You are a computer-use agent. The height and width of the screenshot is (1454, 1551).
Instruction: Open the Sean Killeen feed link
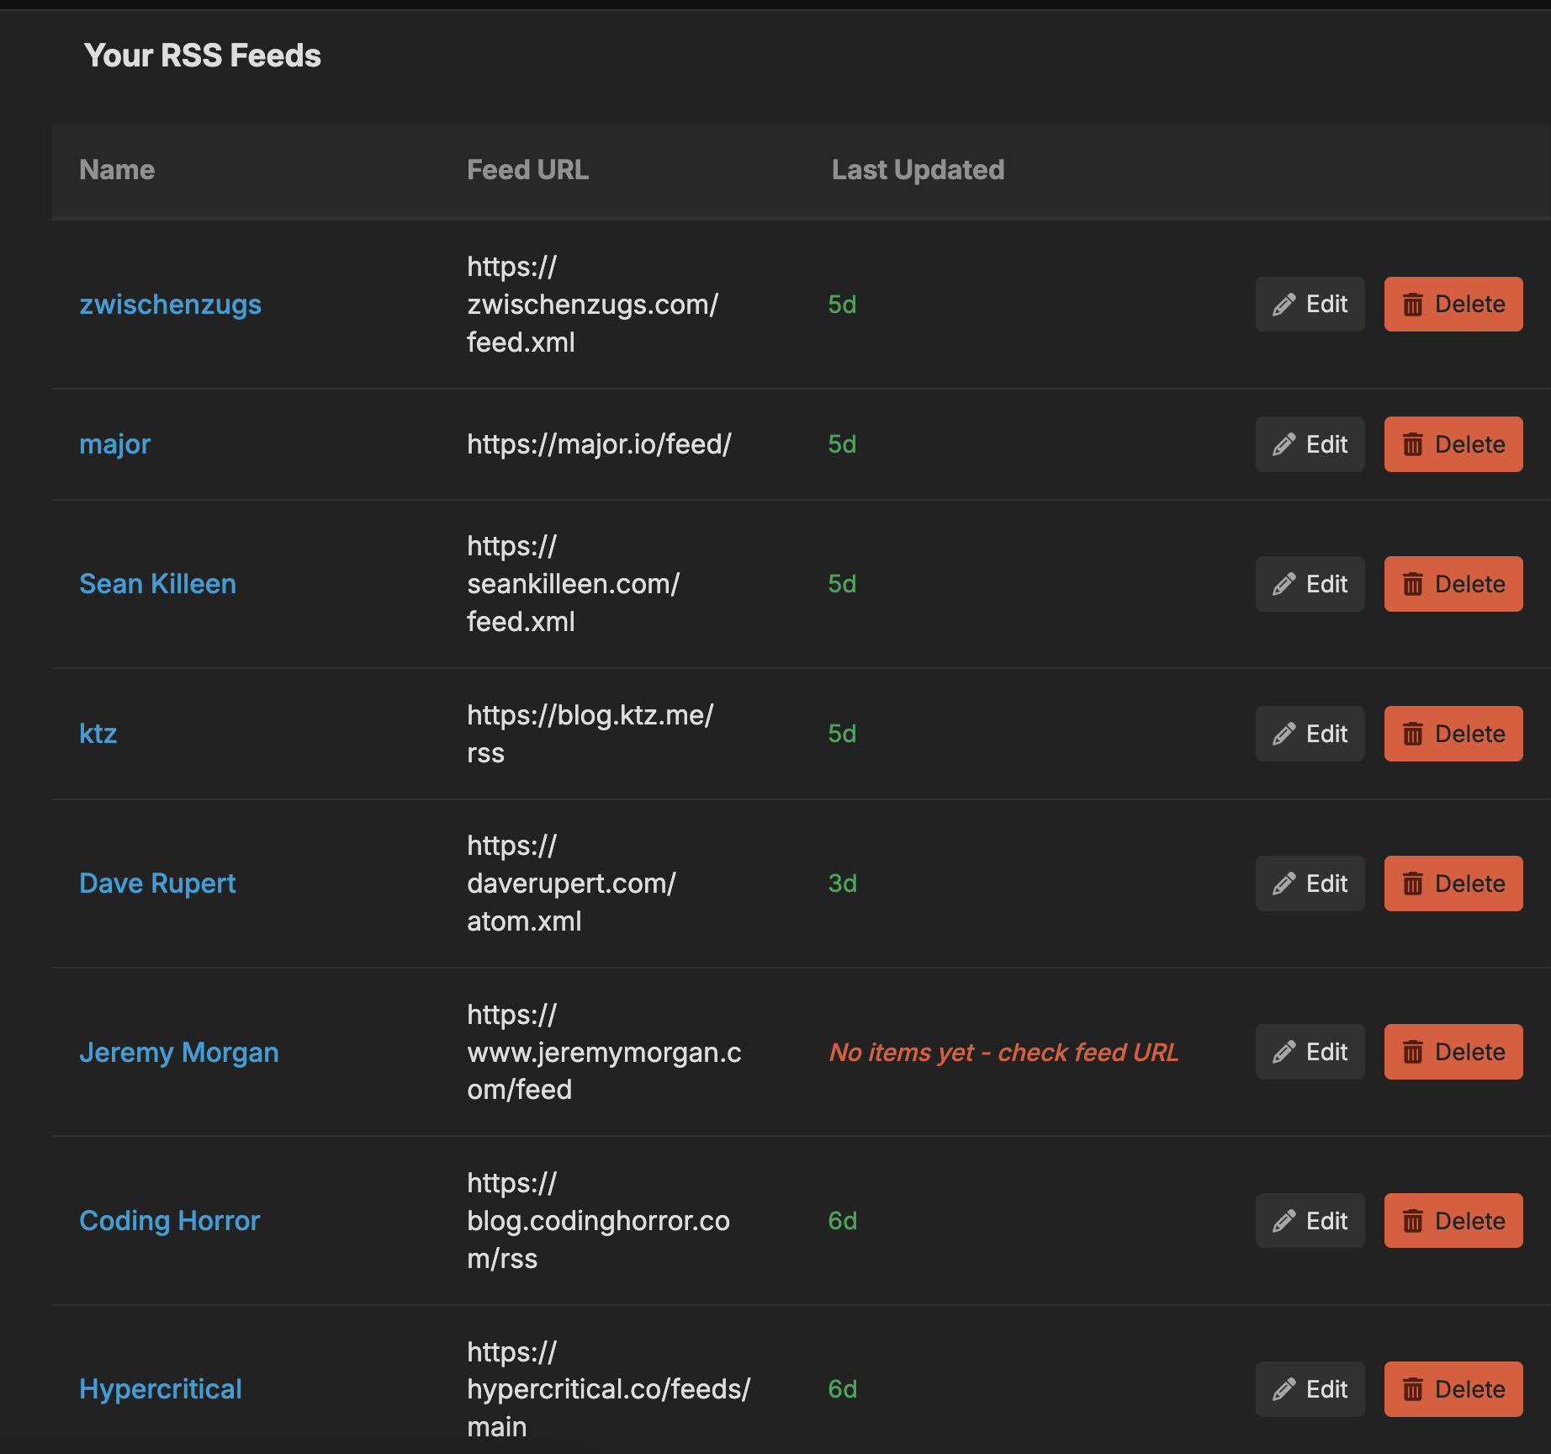[x=157, y=583]
